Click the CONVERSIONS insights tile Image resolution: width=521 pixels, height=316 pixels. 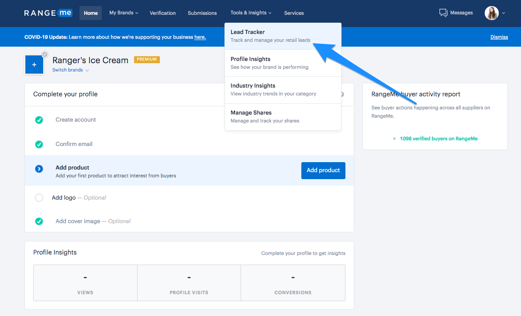point(293,283)
